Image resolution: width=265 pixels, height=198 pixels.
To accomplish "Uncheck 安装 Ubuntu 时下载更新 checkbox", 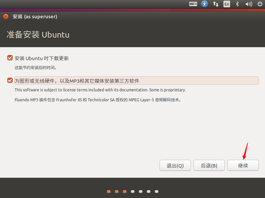I will click(10, 58).
